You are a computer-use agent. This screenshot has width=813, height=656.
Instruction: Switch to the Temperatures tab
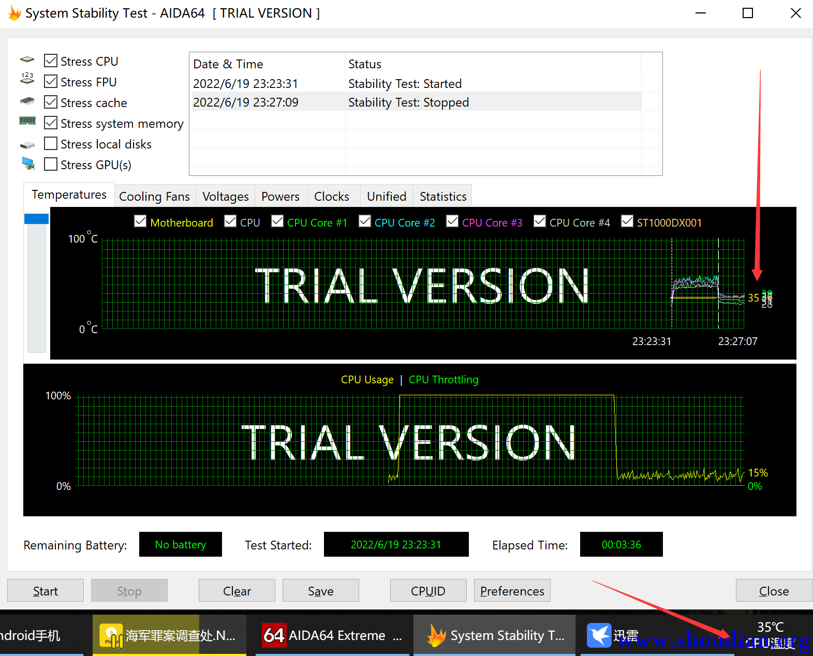(x=69, y=195)
